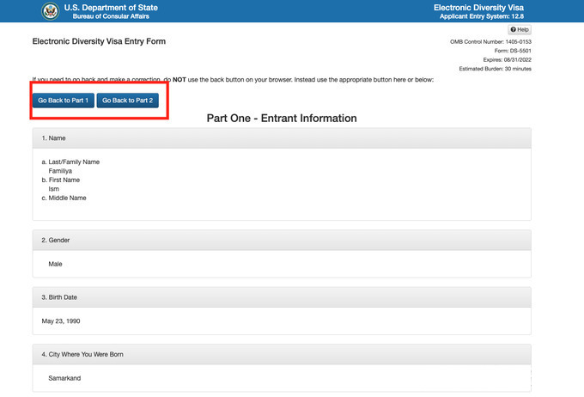Open Help via the question mark icon
Viewport: 584px width, 397px height.
[514, 30]
